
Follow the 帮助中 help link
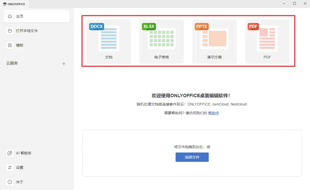tap(214, 113)
